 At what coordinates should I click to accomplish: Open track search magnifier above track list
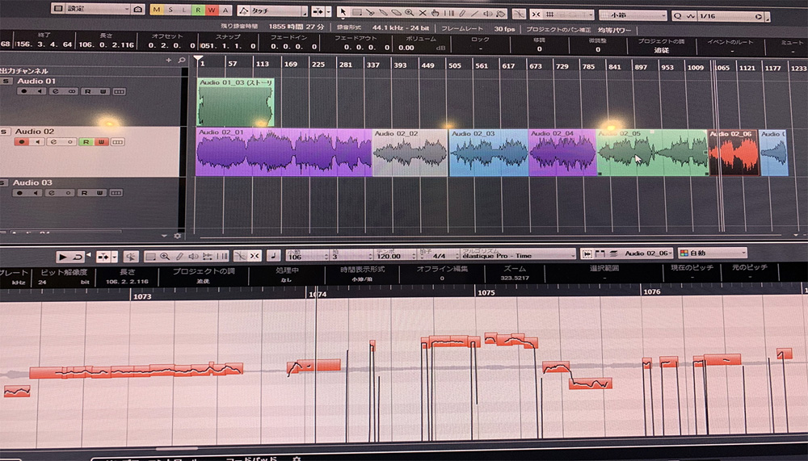click(x=180, y=60)
